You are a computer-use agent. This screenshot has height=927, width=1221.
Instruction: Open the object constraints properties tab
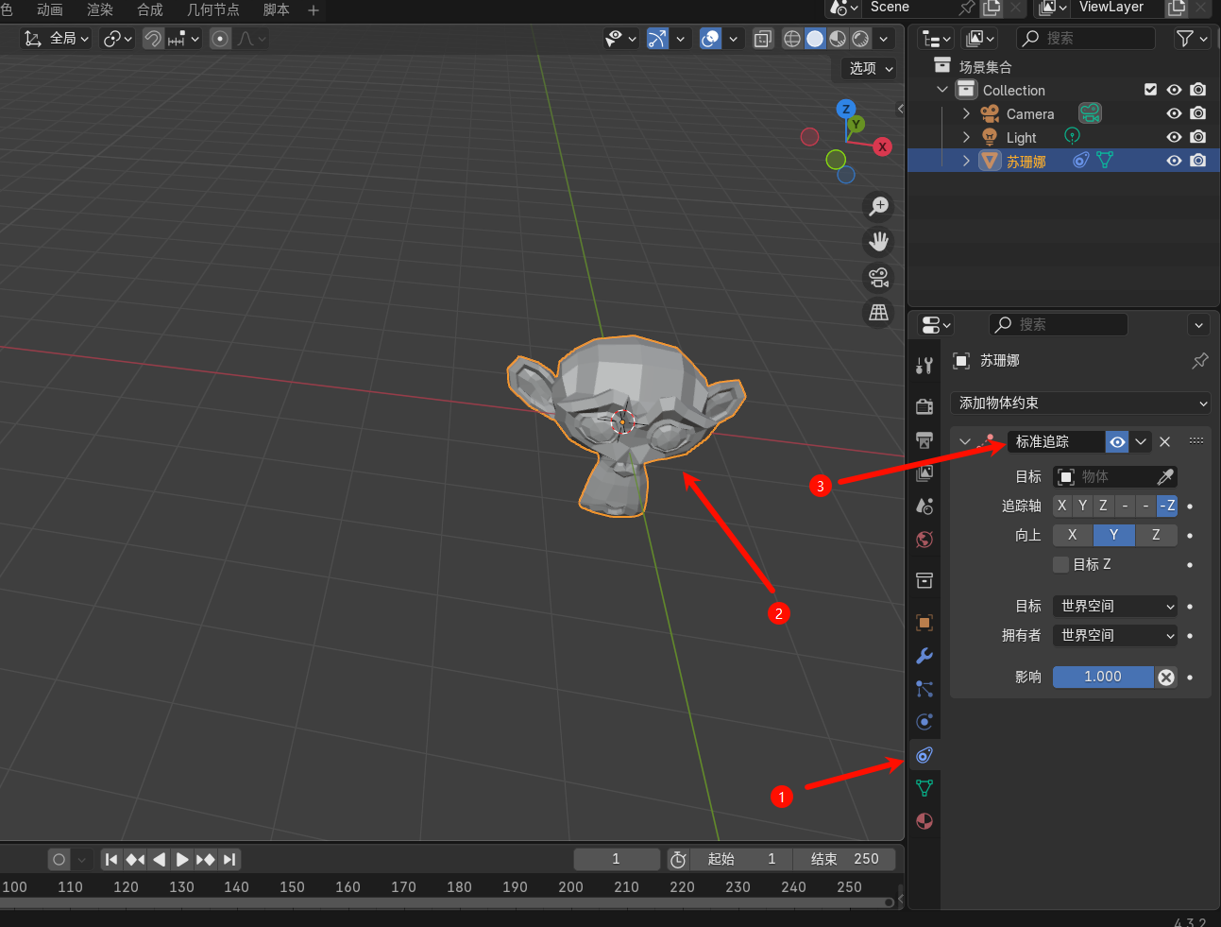tap(924, 755)
